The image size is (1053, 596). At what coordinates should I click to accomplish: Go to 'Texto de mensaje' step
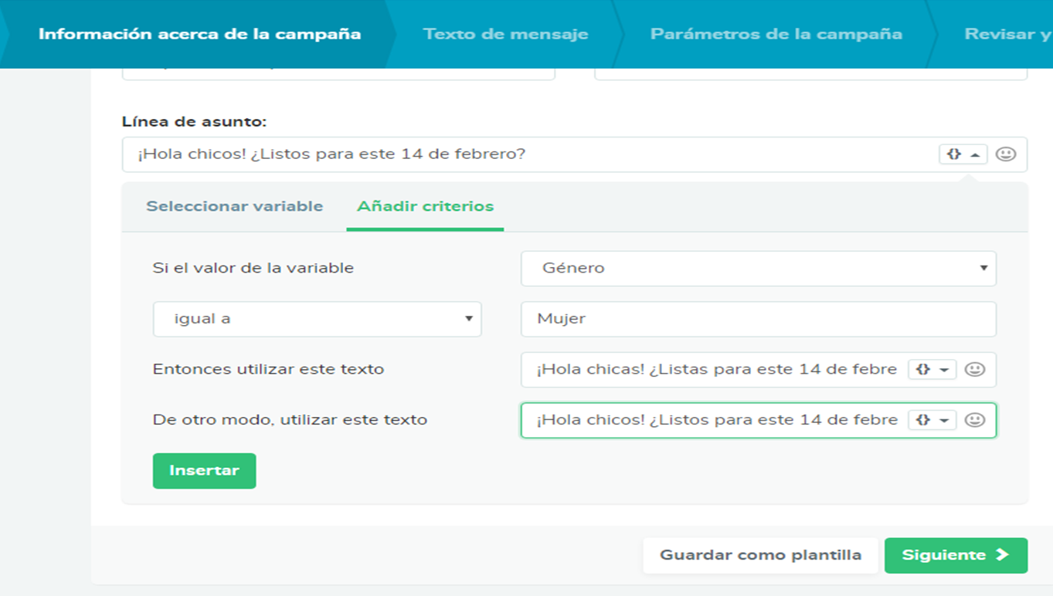(505, 34)
